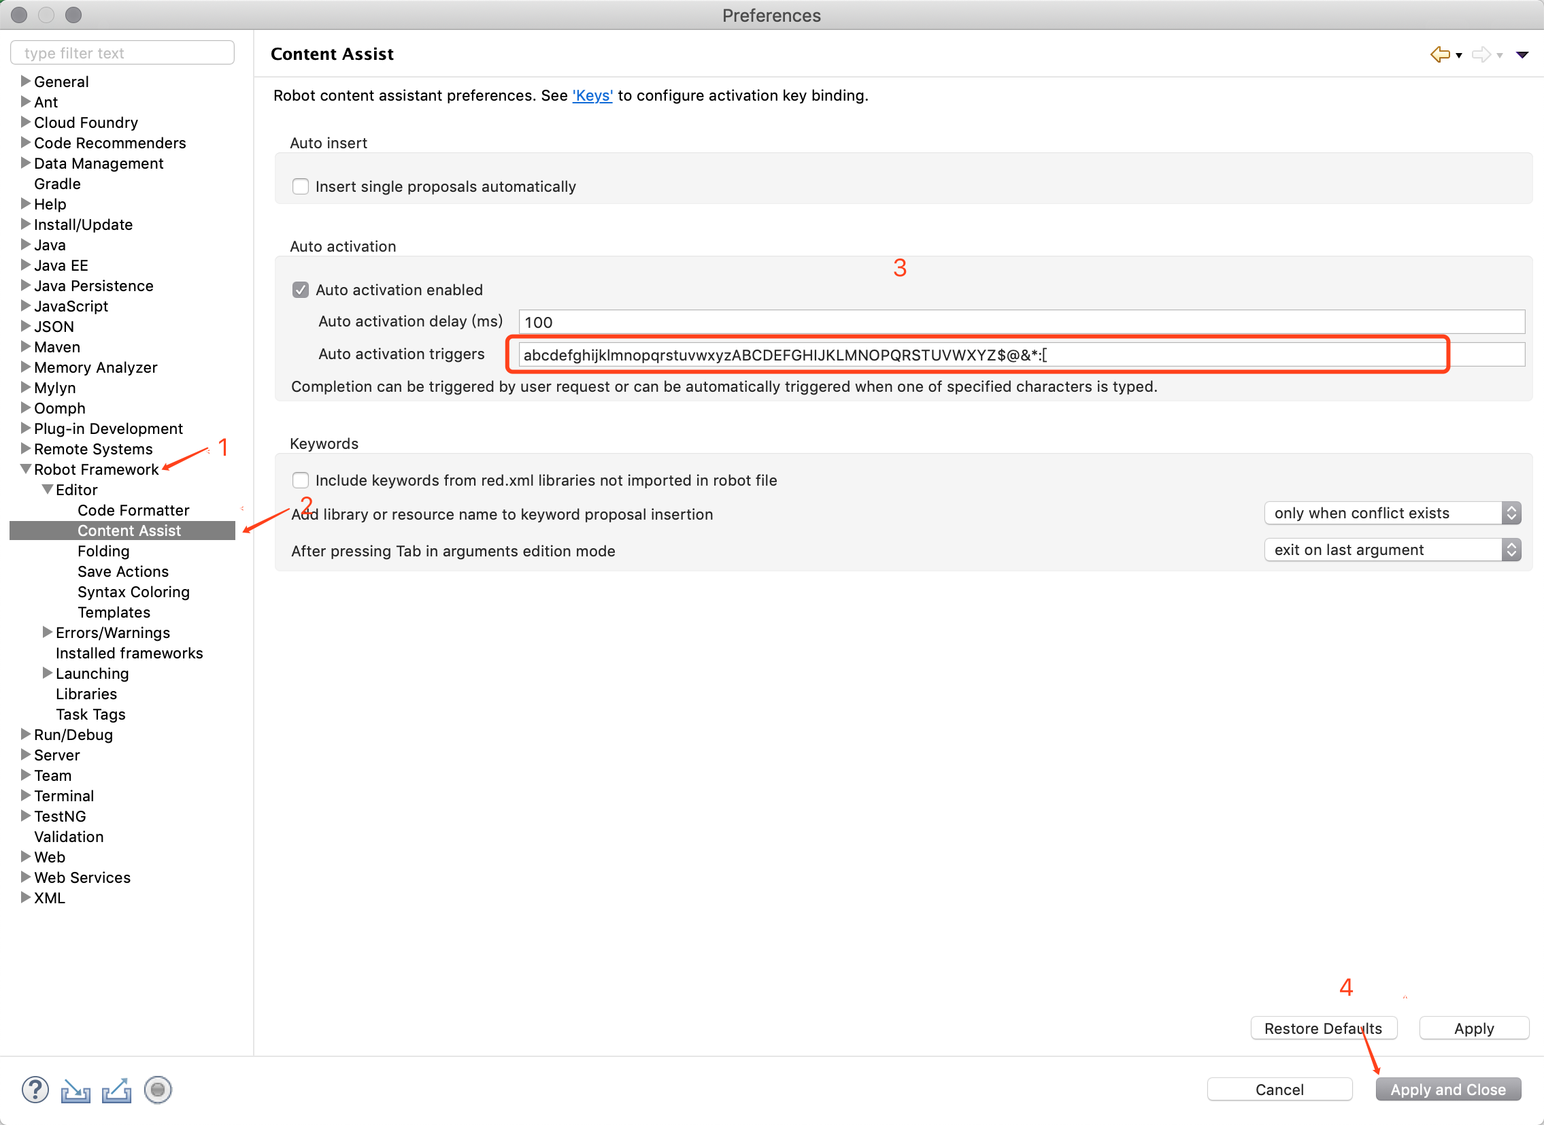This screenshot has height=1125, width=1544.
Task: Uncheck Auto activation enabled
Action: point(301,290)
